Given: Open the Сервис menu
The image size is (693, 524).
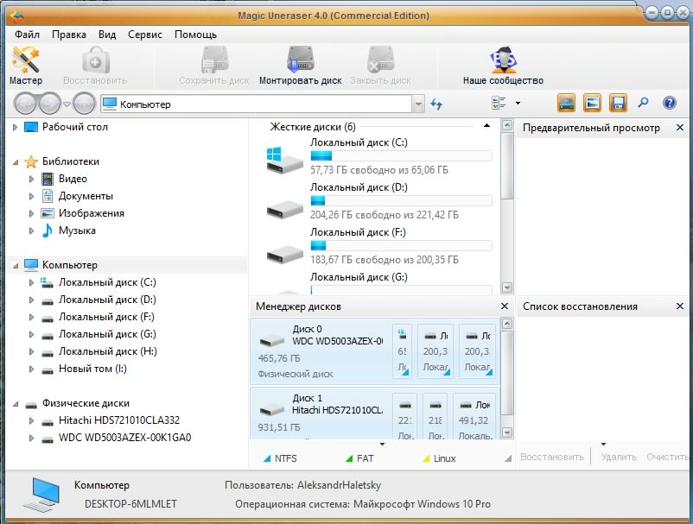Looking at the screenshot, I should click(x=144, y=35).
